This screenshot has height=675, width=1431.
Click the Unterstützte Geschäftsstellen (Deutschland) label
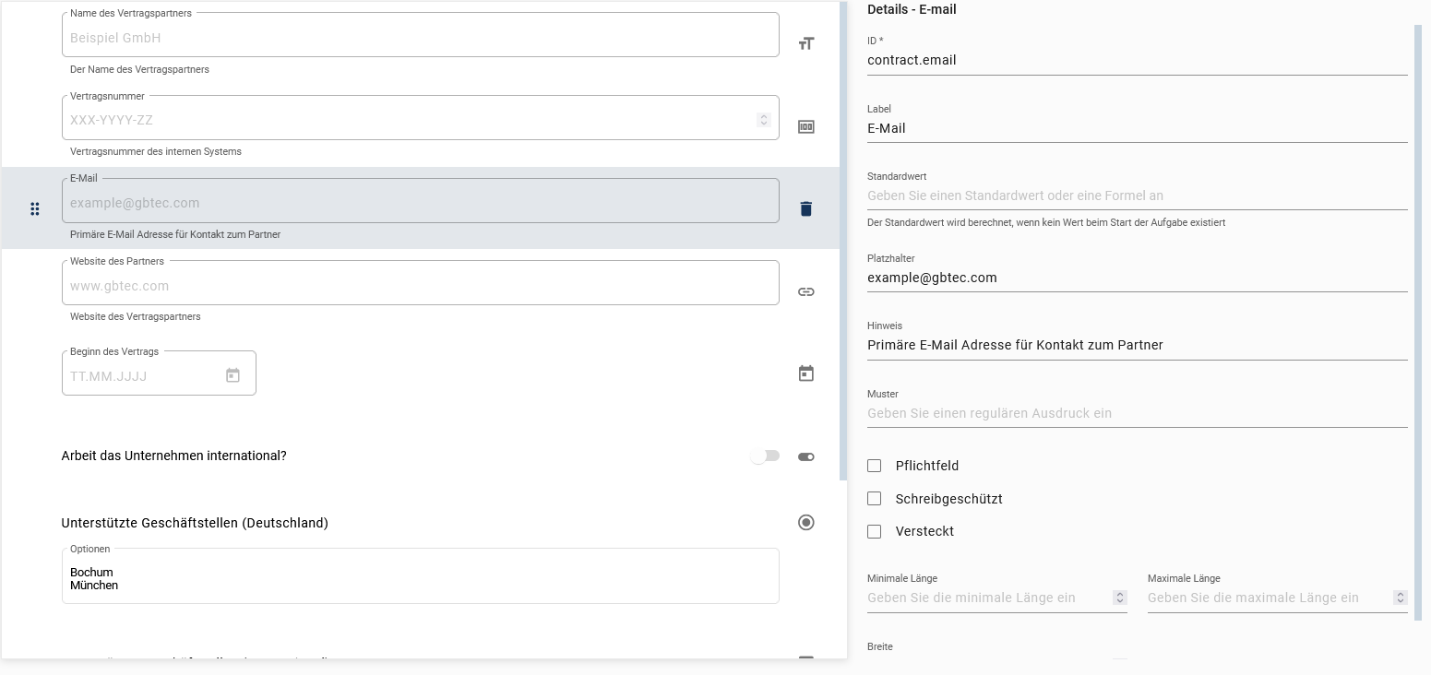pyautogui.click(x=195, y=523)
